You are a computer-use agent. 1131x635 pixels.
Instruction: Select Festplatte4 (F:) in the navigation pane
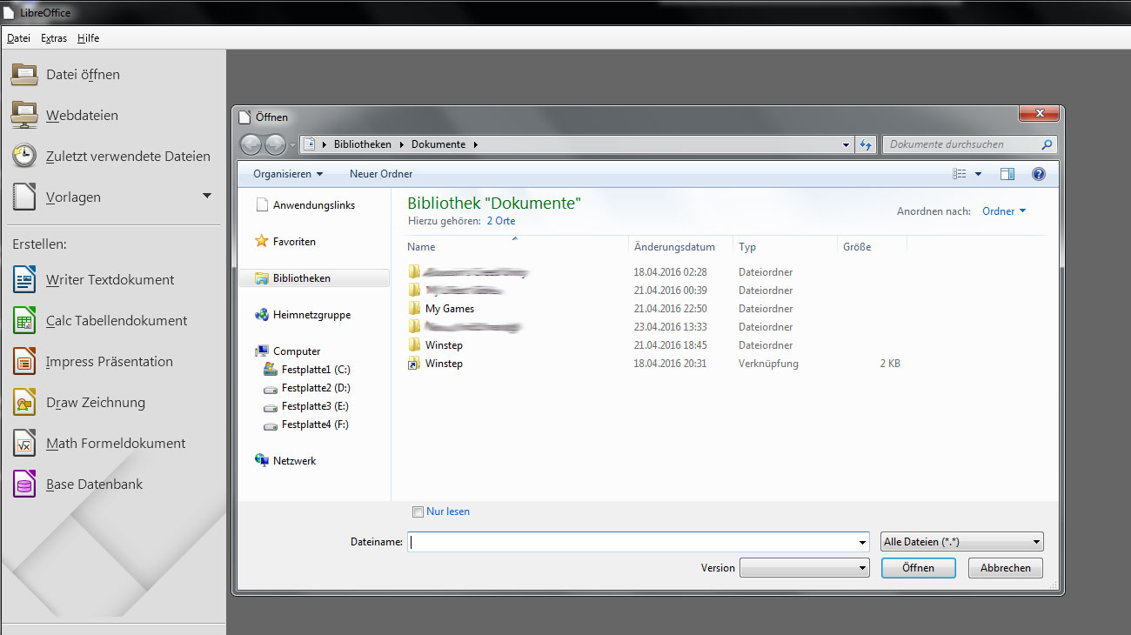(x=316, y=424)
